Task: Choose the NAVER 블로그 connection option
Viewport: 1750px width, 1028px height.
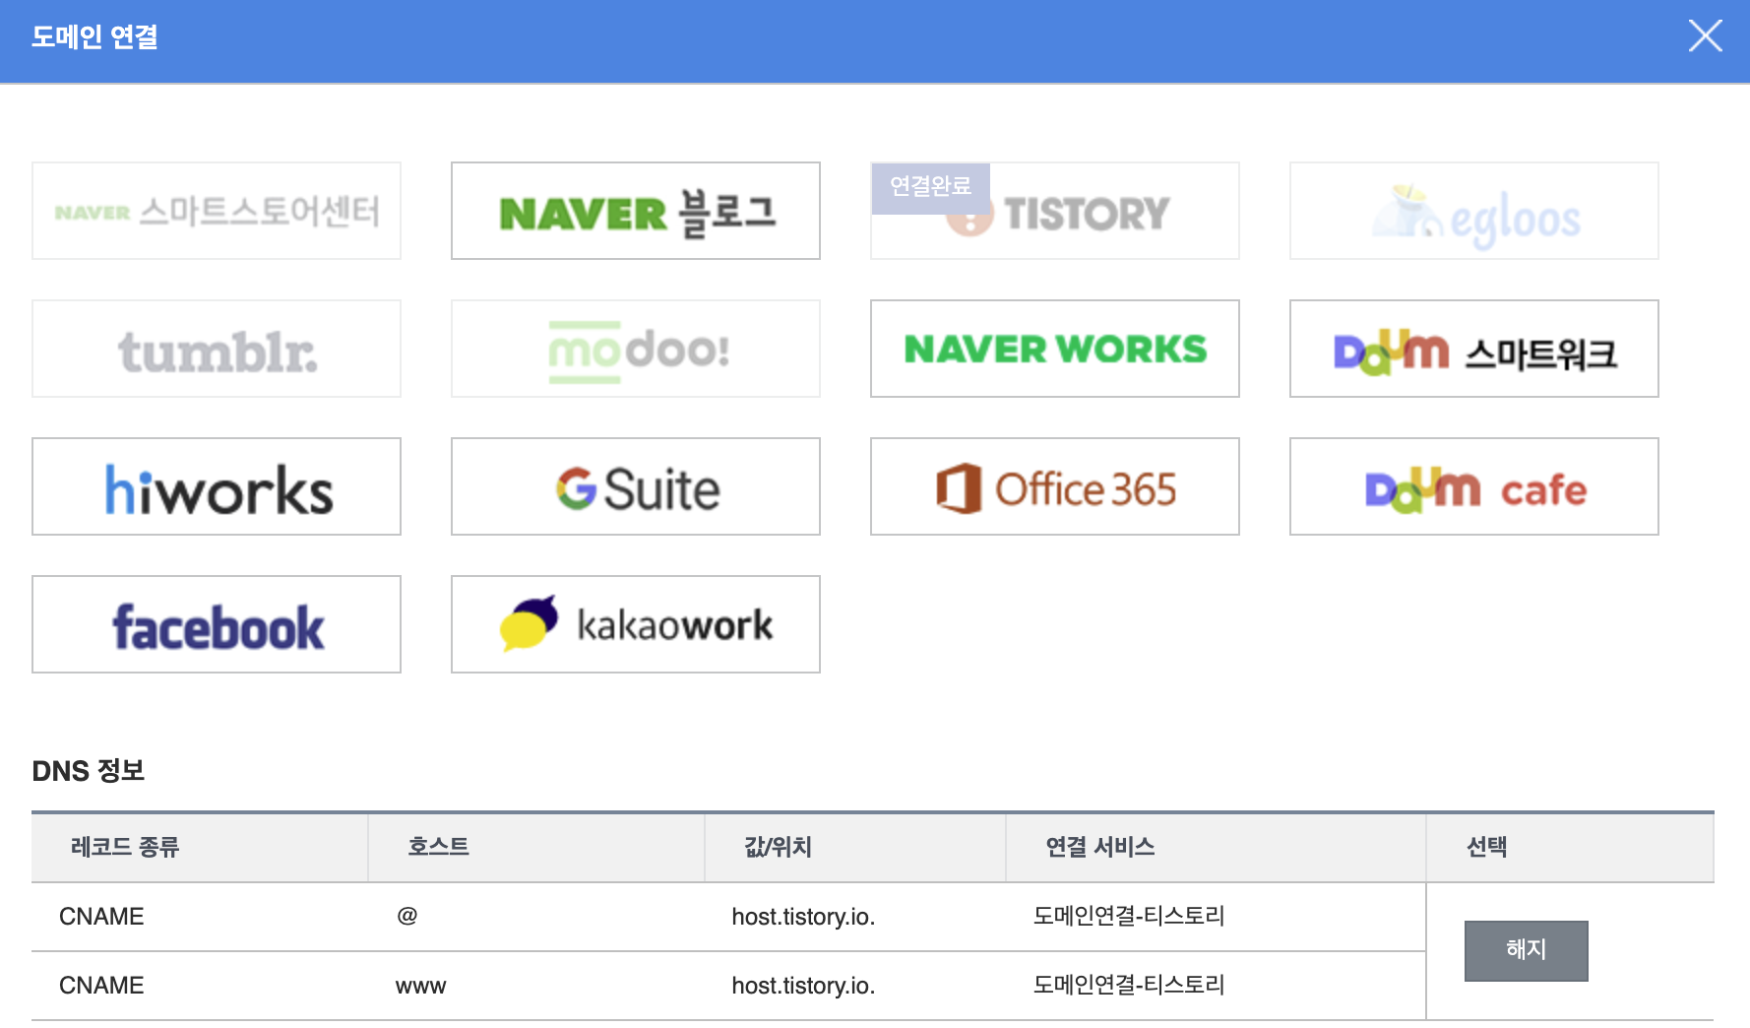Action: point(636,211)
